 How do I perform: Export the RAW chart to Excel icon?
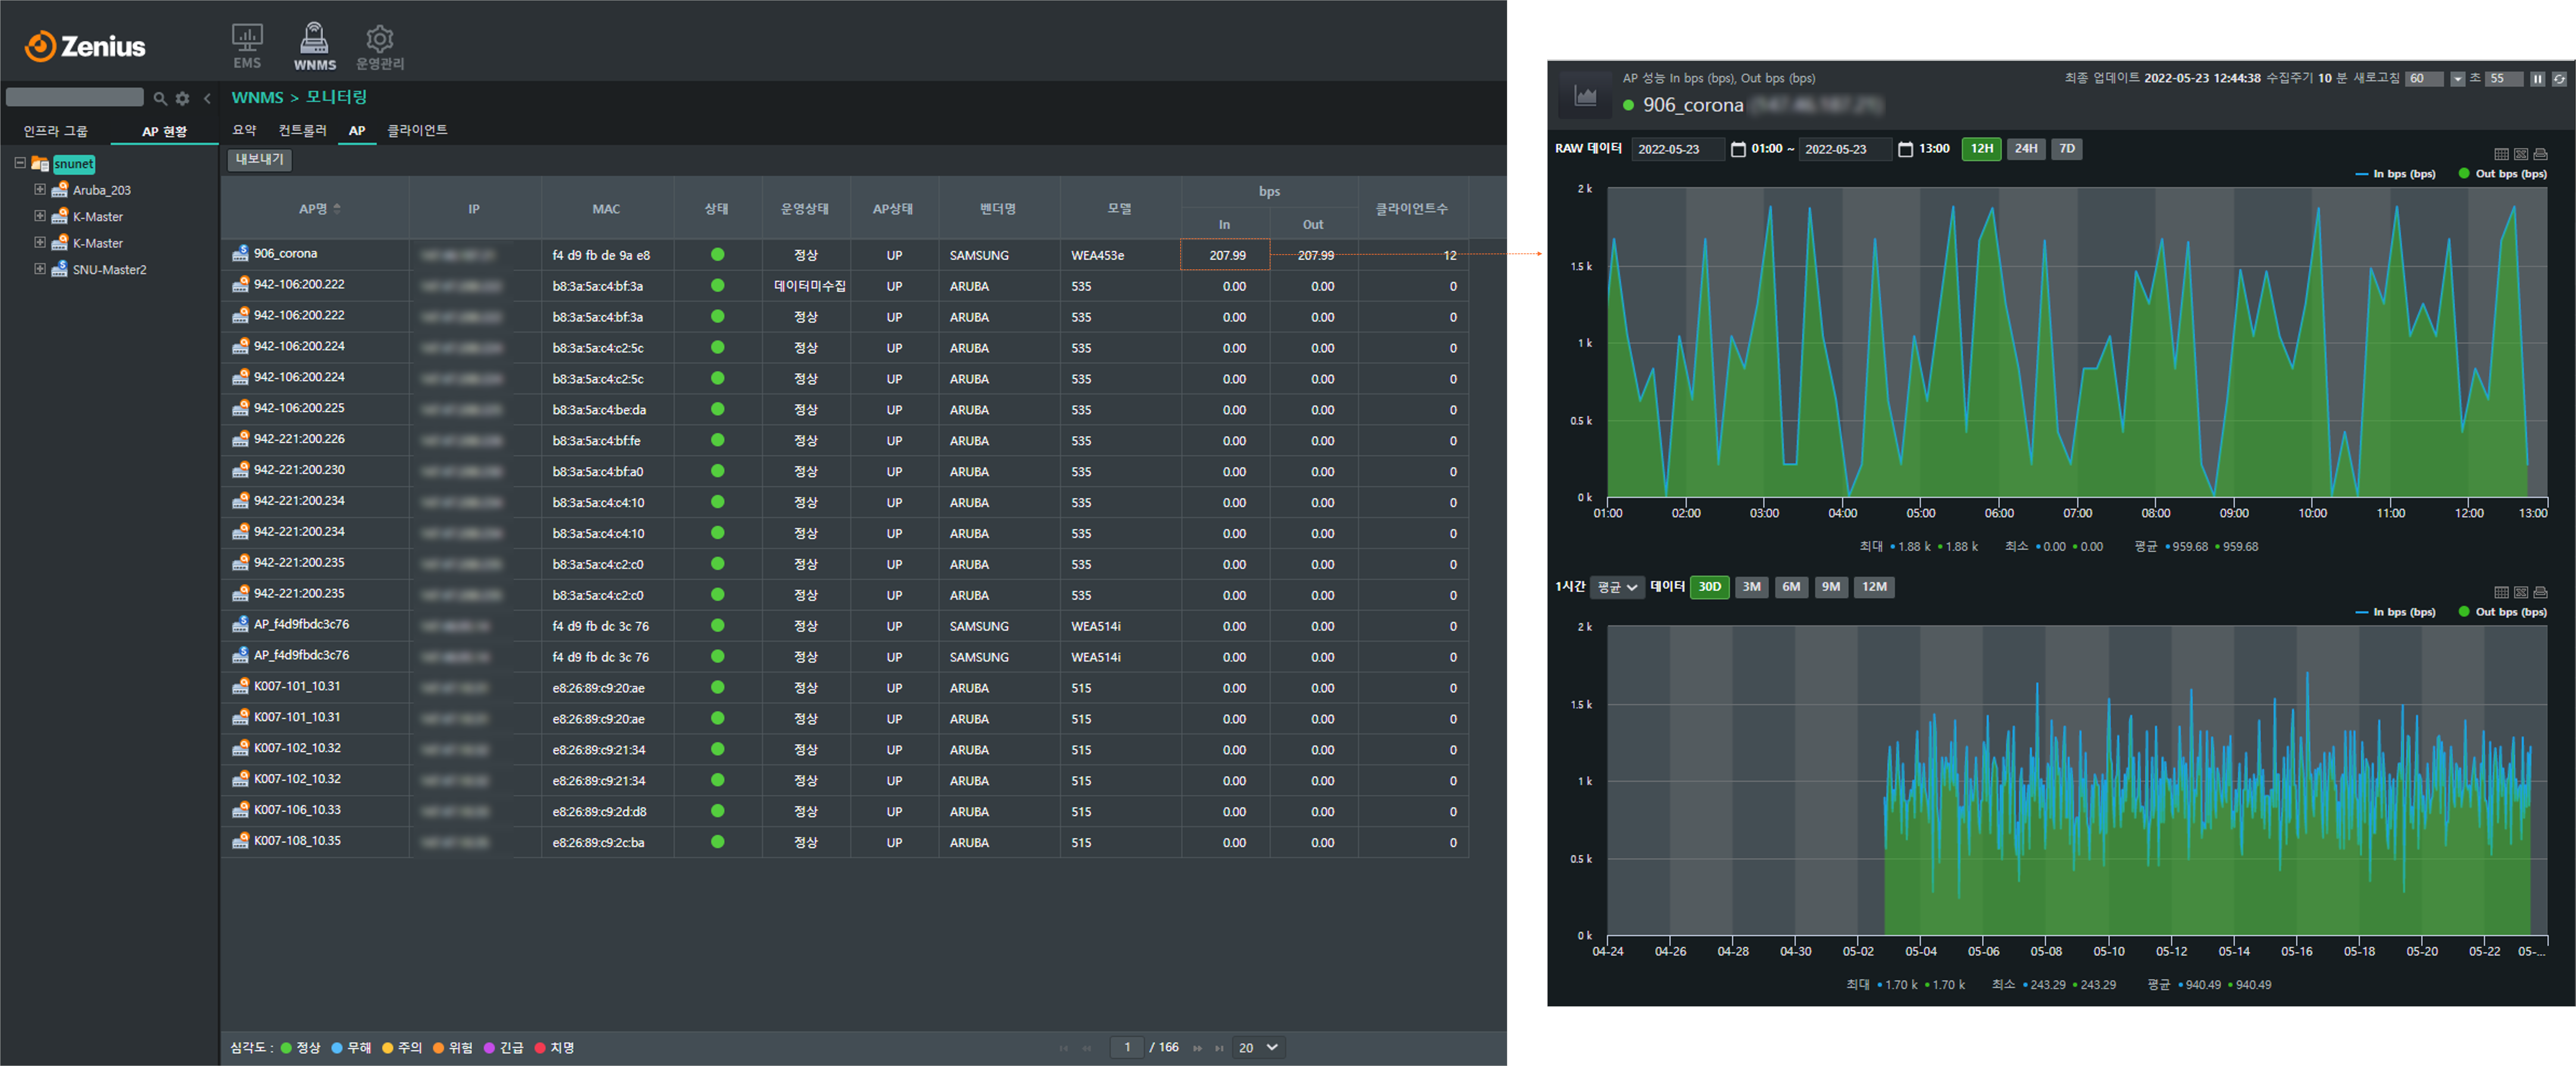click(2521, 154)
